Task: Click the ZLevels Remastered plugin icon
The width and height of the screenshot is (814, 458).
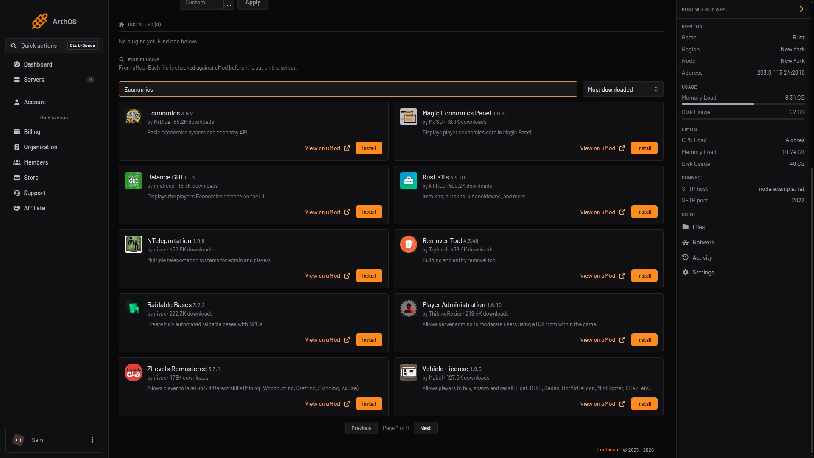Action: point(134,372)
